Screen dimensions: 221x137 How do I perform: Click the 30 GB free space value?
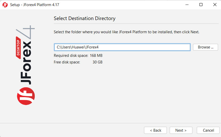[x=97, y=62]
